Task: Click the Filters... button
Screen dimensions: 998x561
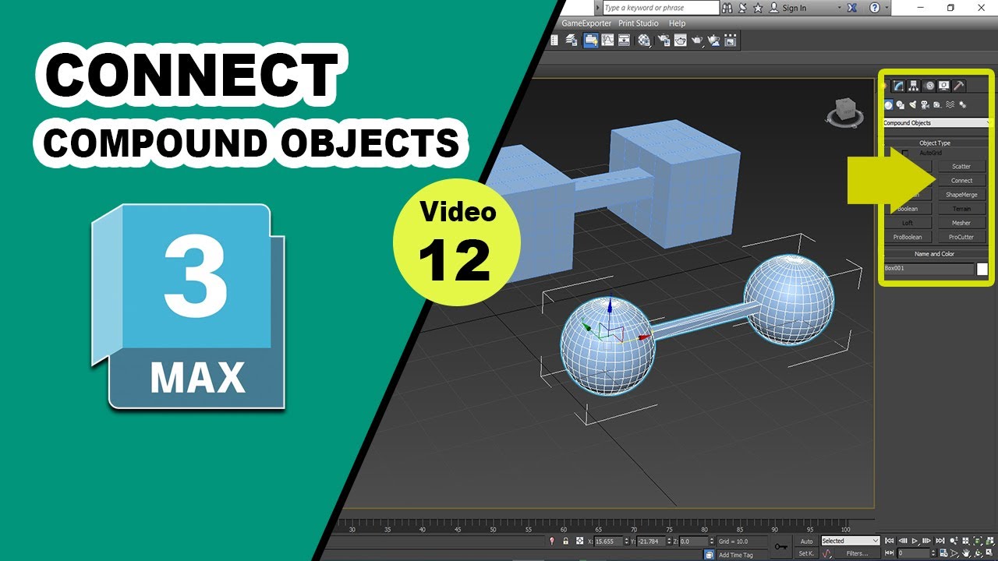Action: coord(857,553)
